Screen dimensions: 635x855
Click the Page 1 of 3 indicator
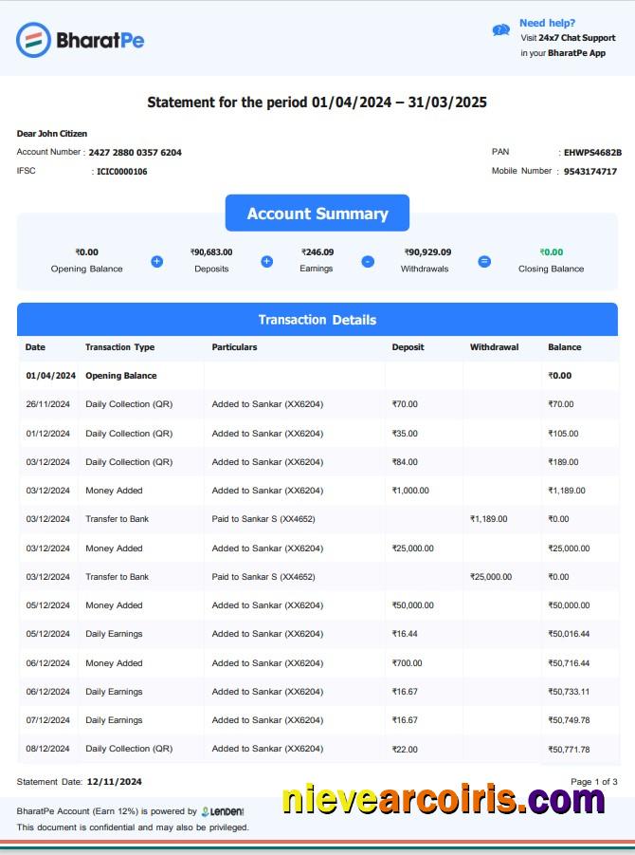pyautogui.click(x=593, y=782)
